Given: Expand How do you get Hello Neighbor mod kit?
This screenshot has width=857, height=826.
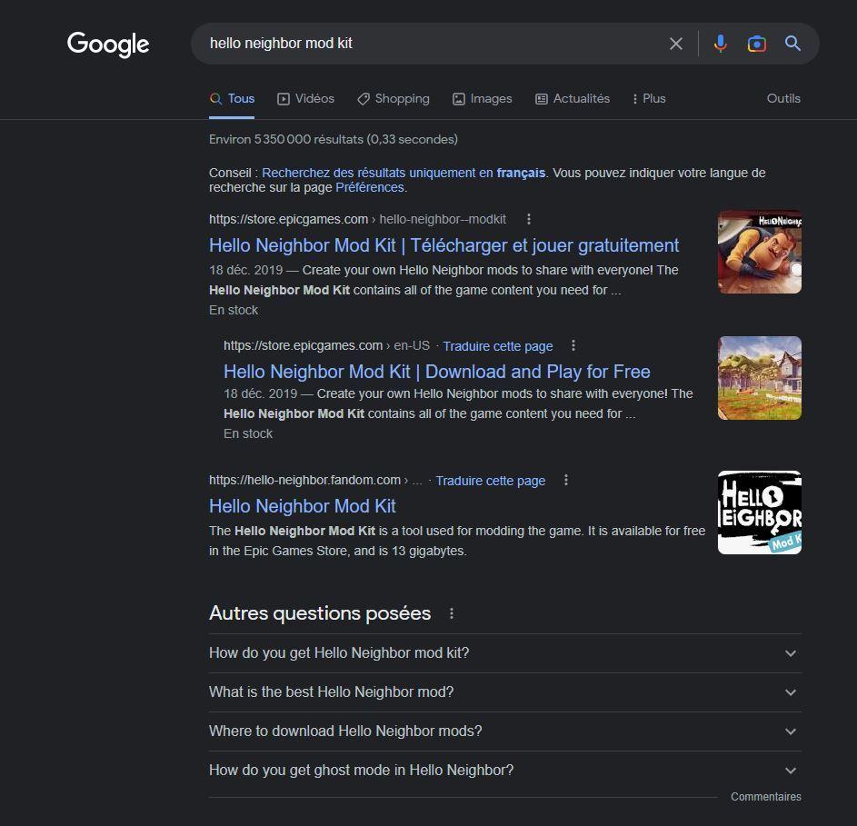Looking at the screenshot, I should (505, 653).
